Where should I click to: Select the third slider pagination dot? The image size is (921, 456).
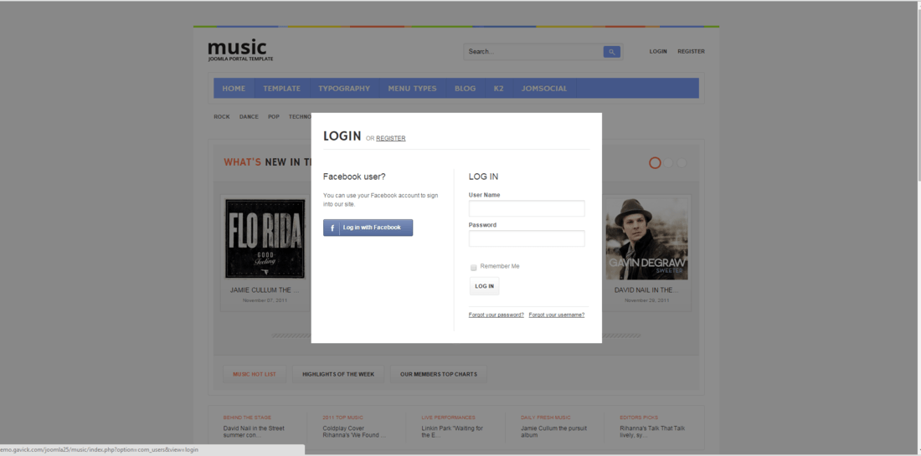point(682,162)
